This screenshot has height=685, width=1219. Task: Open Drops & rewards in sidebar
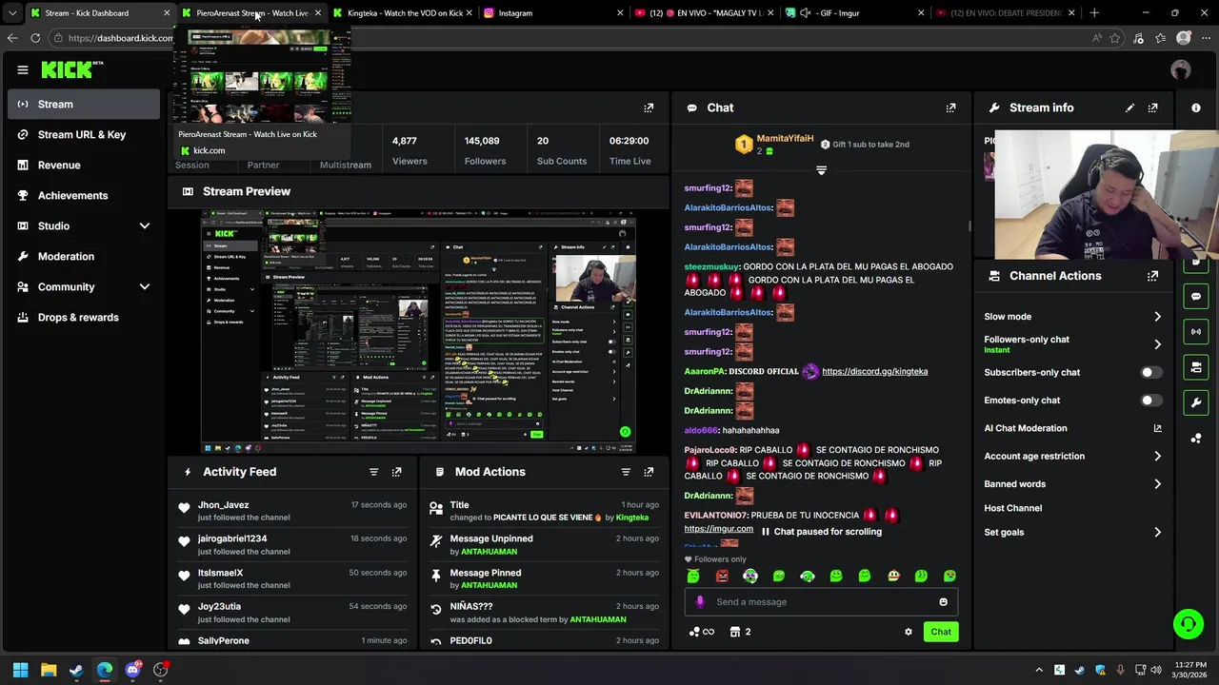(x=83, y=317)
